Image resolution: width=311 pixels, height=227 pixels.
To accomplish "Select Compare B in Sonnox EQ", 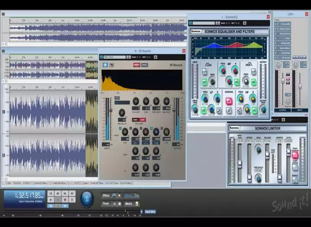I will 228,110.
